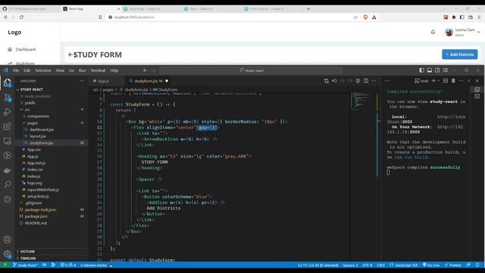
Task: Open dashboard.jsx in Explorer
Action: [42, 130]
